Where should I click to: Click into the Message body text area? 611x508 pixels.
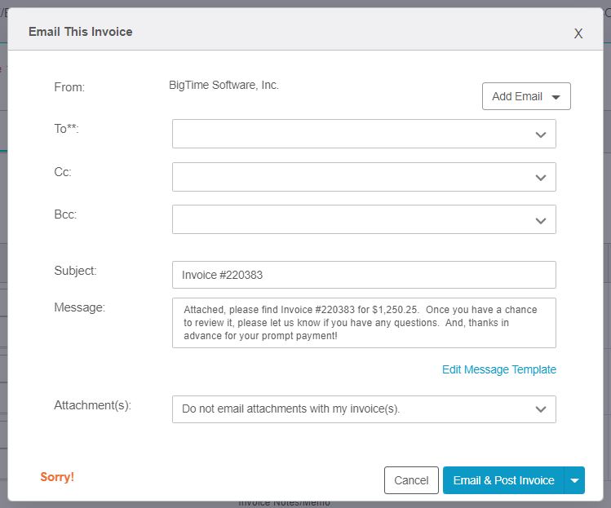point(364,323)
